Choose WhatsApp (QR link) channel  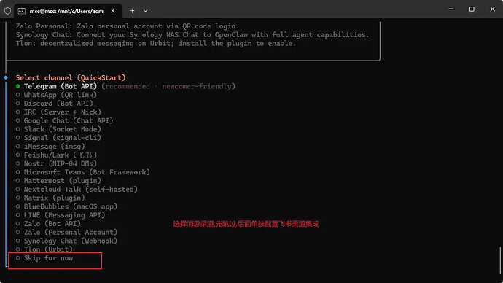56,95
